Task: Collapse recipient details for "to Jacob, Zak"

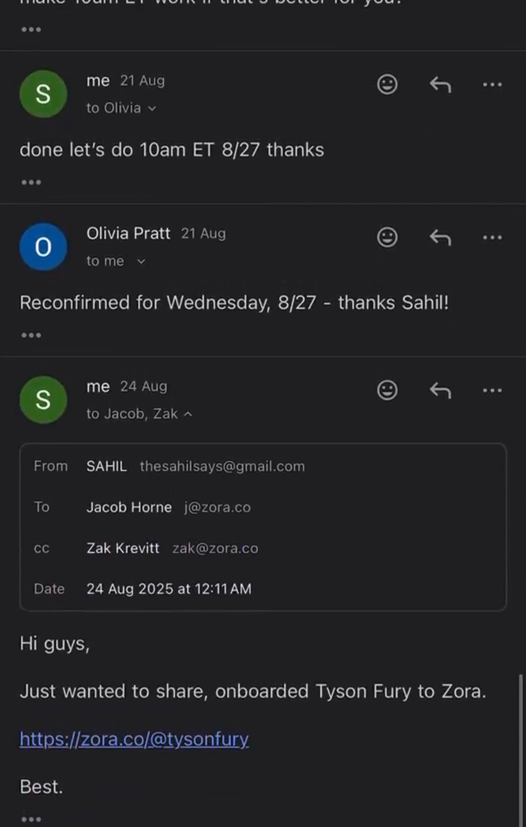Action: 188,414
